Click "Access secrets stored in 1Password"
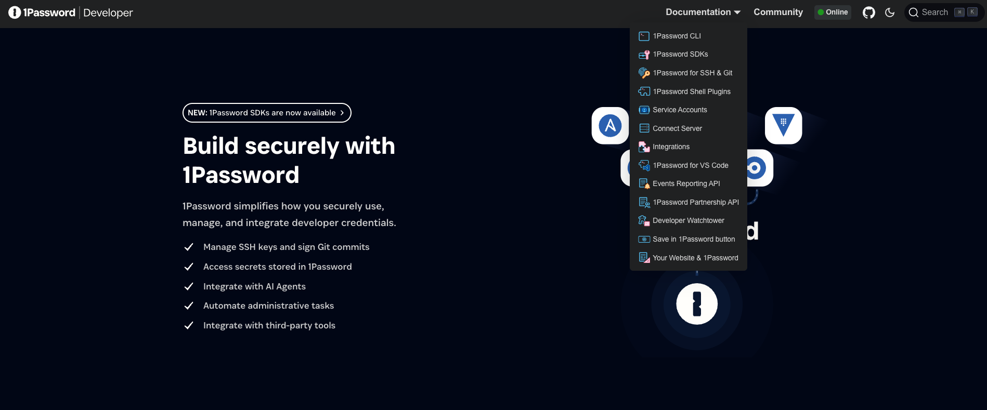The height and width of the screenshot is (410, 987). pos(278,267)
